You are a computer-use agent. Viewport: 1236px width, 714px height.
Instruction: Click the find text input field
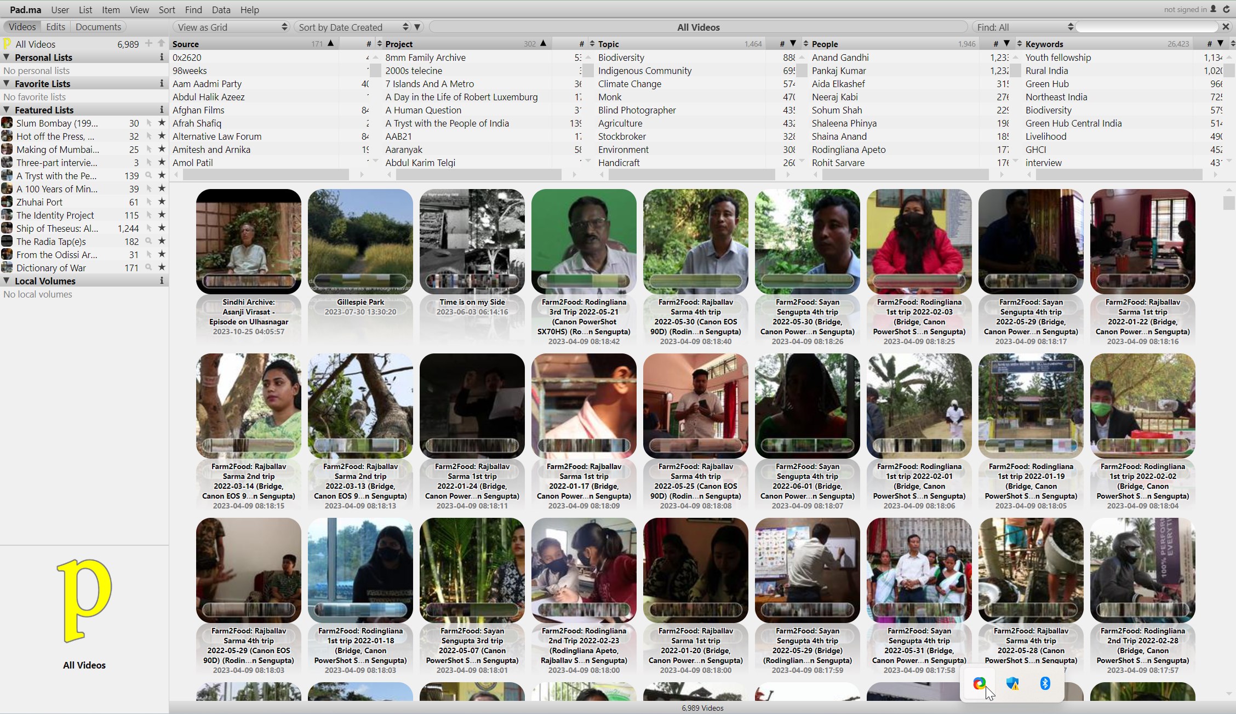1147,26
